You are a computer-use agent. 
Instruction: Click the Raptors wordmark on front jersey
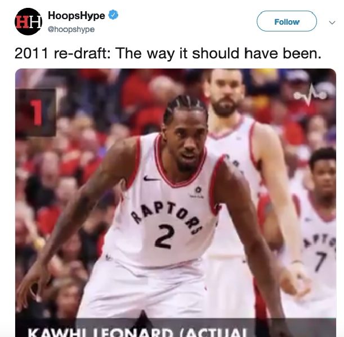(x=169, y=216)
